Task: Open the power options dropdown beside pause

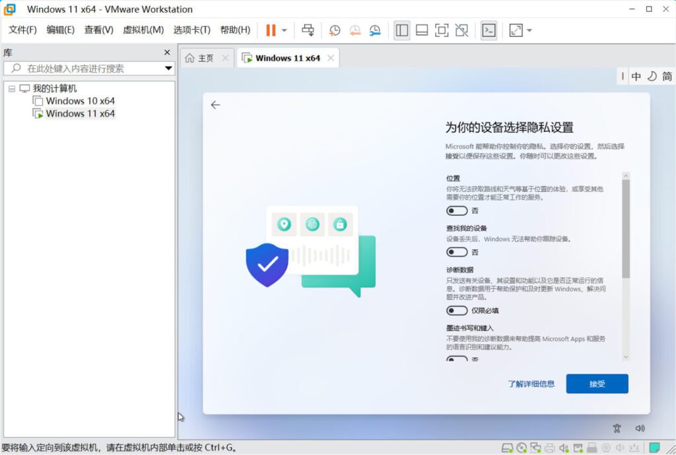Action: click(285, 30)
